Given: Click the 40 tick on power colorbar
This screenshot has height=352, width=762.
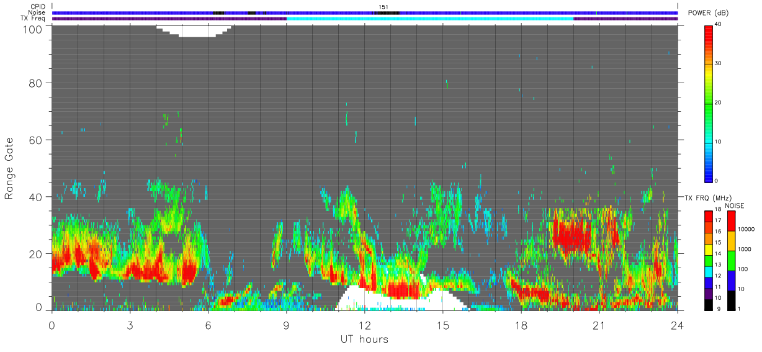Looking at the screenshot, I should click(719, 24).
